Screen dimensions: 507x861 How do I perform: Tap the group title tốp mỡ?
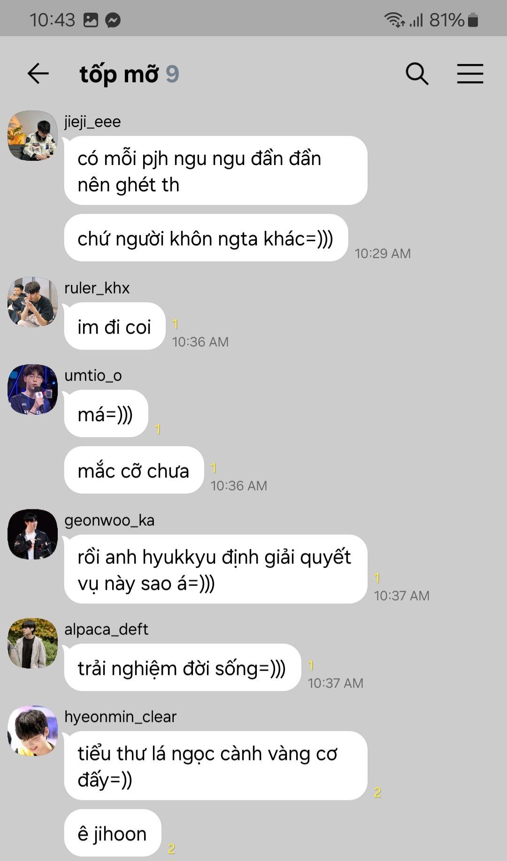(x=119, y=74)
